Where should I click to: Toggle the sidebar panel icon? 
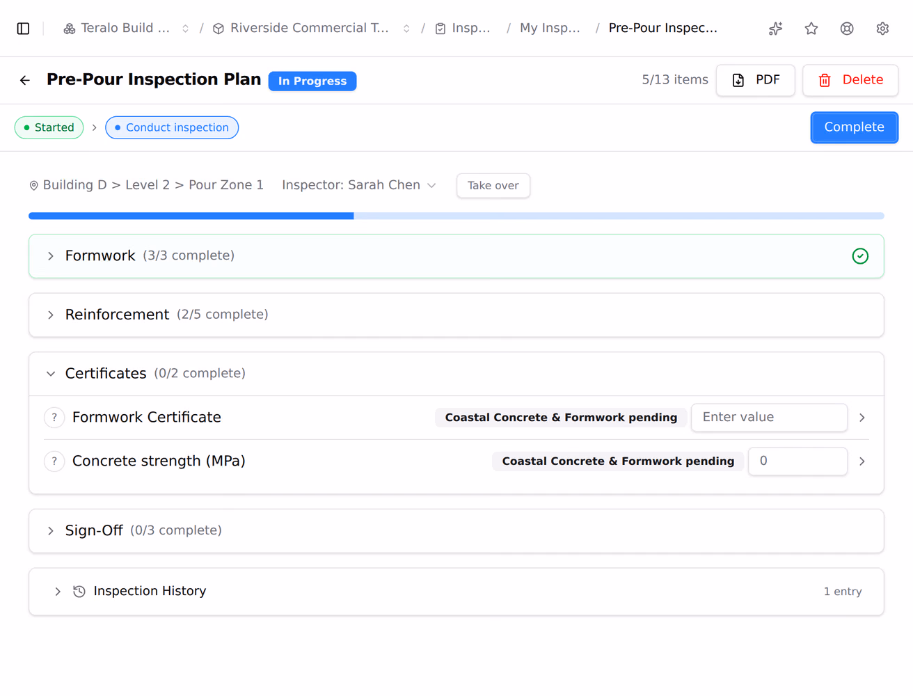coord(23,29)
